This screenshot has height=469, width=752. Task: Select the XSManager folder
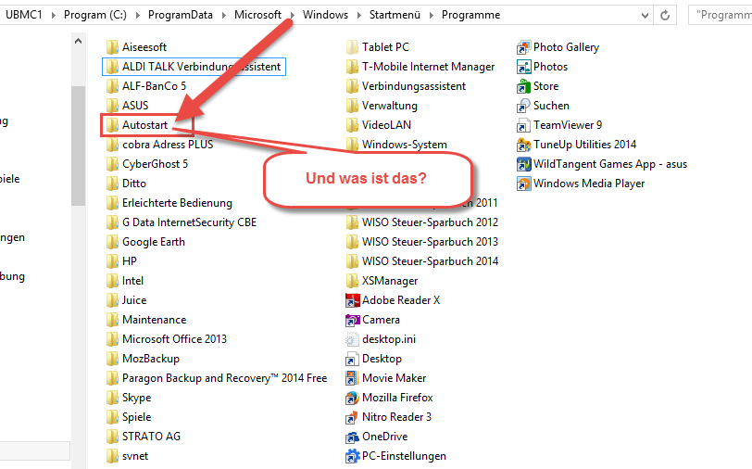(x=382, y=281)
